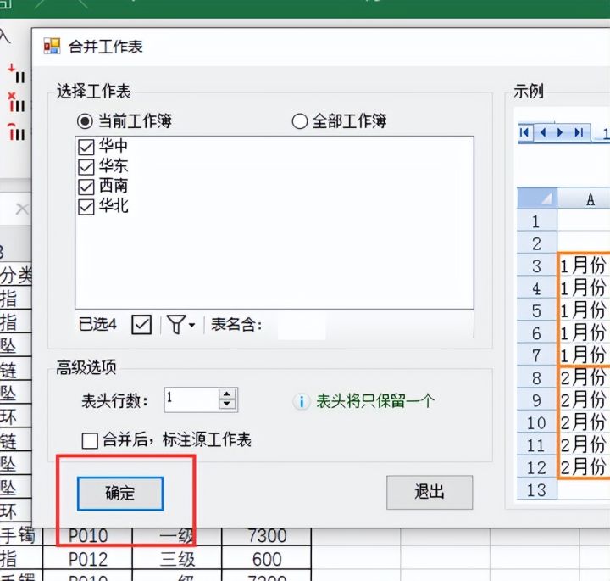The height and width of the screenshot is (581, 610).
Task: Click the 确定 confirm button
Action: (120, 494)
